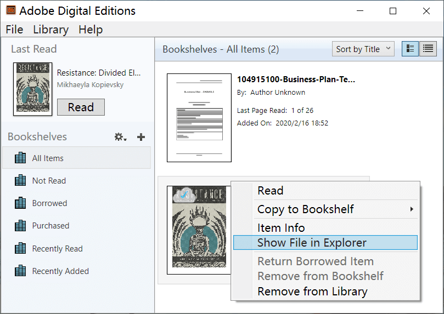Click the Not Read bookshelf icon
444x314 pixels.
pos(20,180)
